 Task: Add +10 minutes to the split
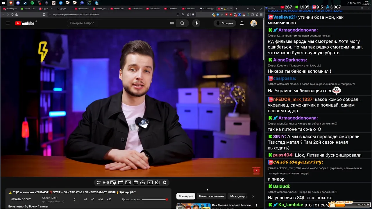click(x=101, y=199)
